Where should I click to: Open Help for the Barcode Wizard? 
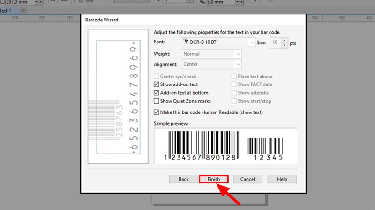[282, 179]
